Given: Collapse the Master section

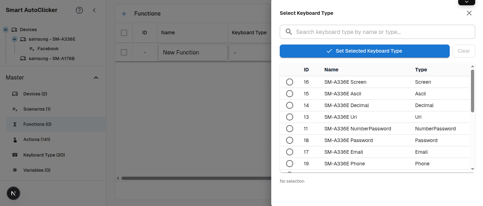Looking at the screenshot, I should pyautogui.click(x=96, y=77).
